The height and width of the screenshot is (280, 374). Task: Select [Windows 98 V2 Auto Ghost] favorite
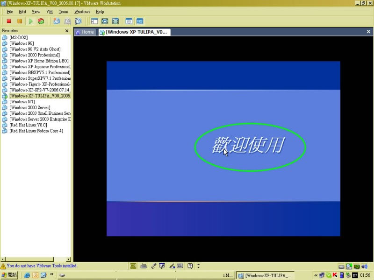coord(35,49)
